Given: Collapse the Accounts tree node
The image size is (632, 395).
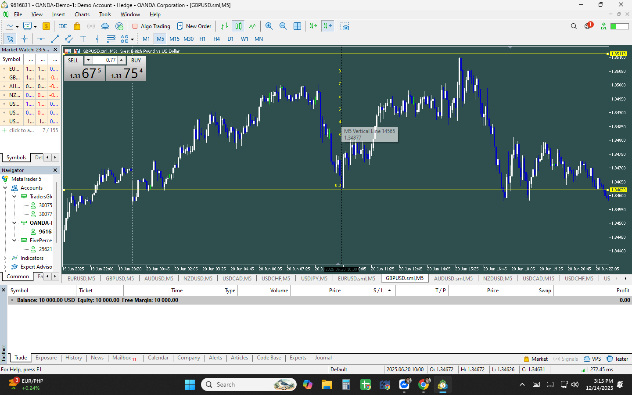Looking at the screenshot, I should (x=5, y=188).
